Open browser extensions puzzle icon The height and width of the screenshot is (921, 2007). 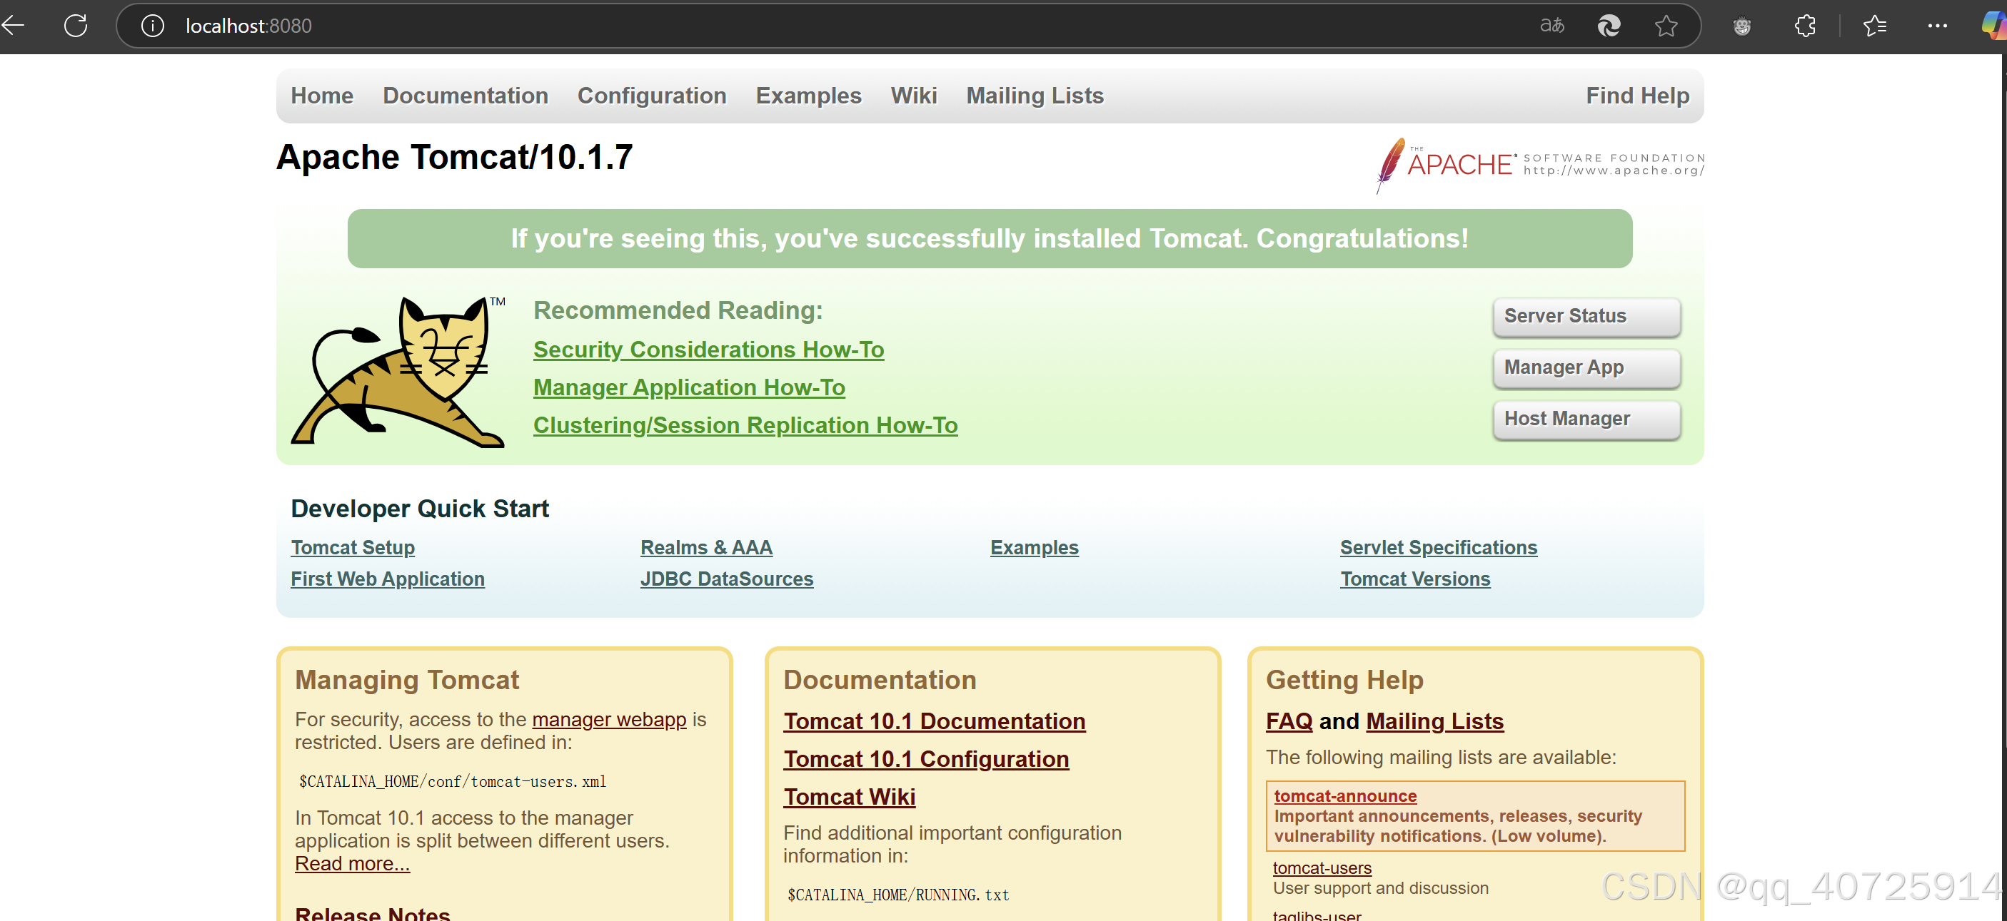[1804, 26]
